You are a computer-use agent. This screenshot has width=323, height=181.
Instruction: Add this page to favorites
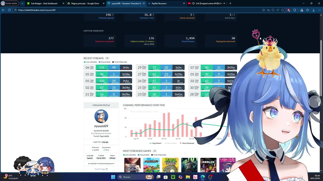click(282, 10)
